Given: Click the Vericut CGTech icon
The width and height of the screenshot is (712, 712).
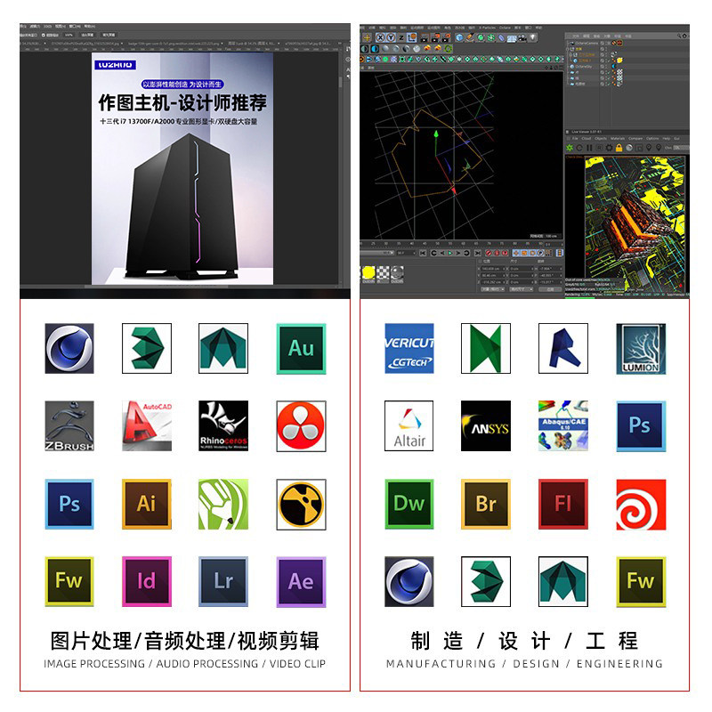Looking at the screenshot, I should click(x=409, y=348).
